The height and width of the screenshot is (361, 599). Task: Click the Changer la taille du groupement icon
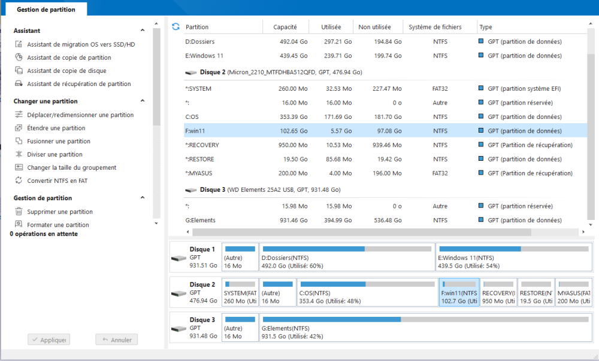[19, 167]
